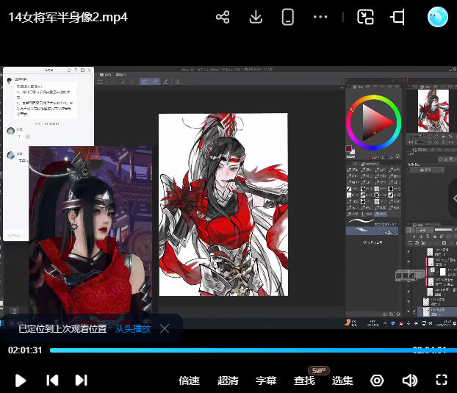Open the 超清 quality selector
457x393 pixels.
coord(228,381)
